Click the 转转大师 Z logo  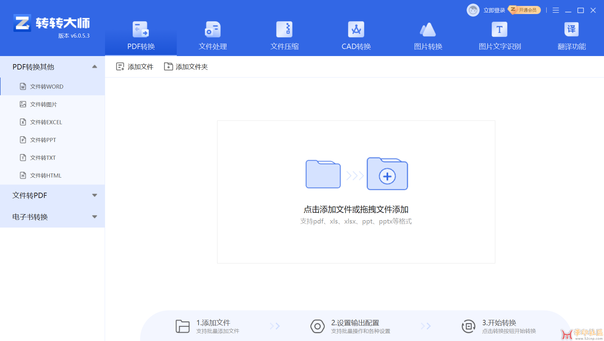22,23
